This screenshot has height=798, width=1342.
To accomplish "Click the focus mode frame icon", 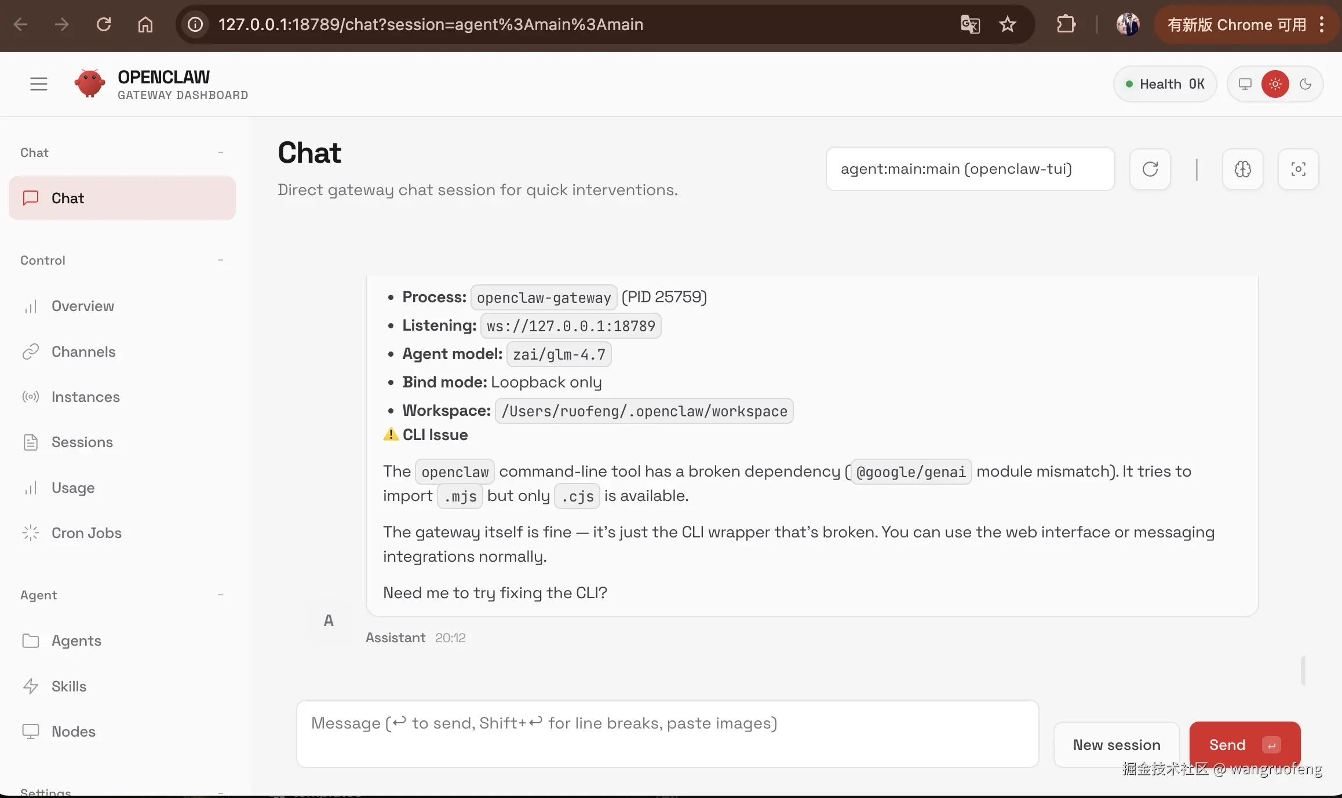I will pyautogui.click(x=1298, y=169).
